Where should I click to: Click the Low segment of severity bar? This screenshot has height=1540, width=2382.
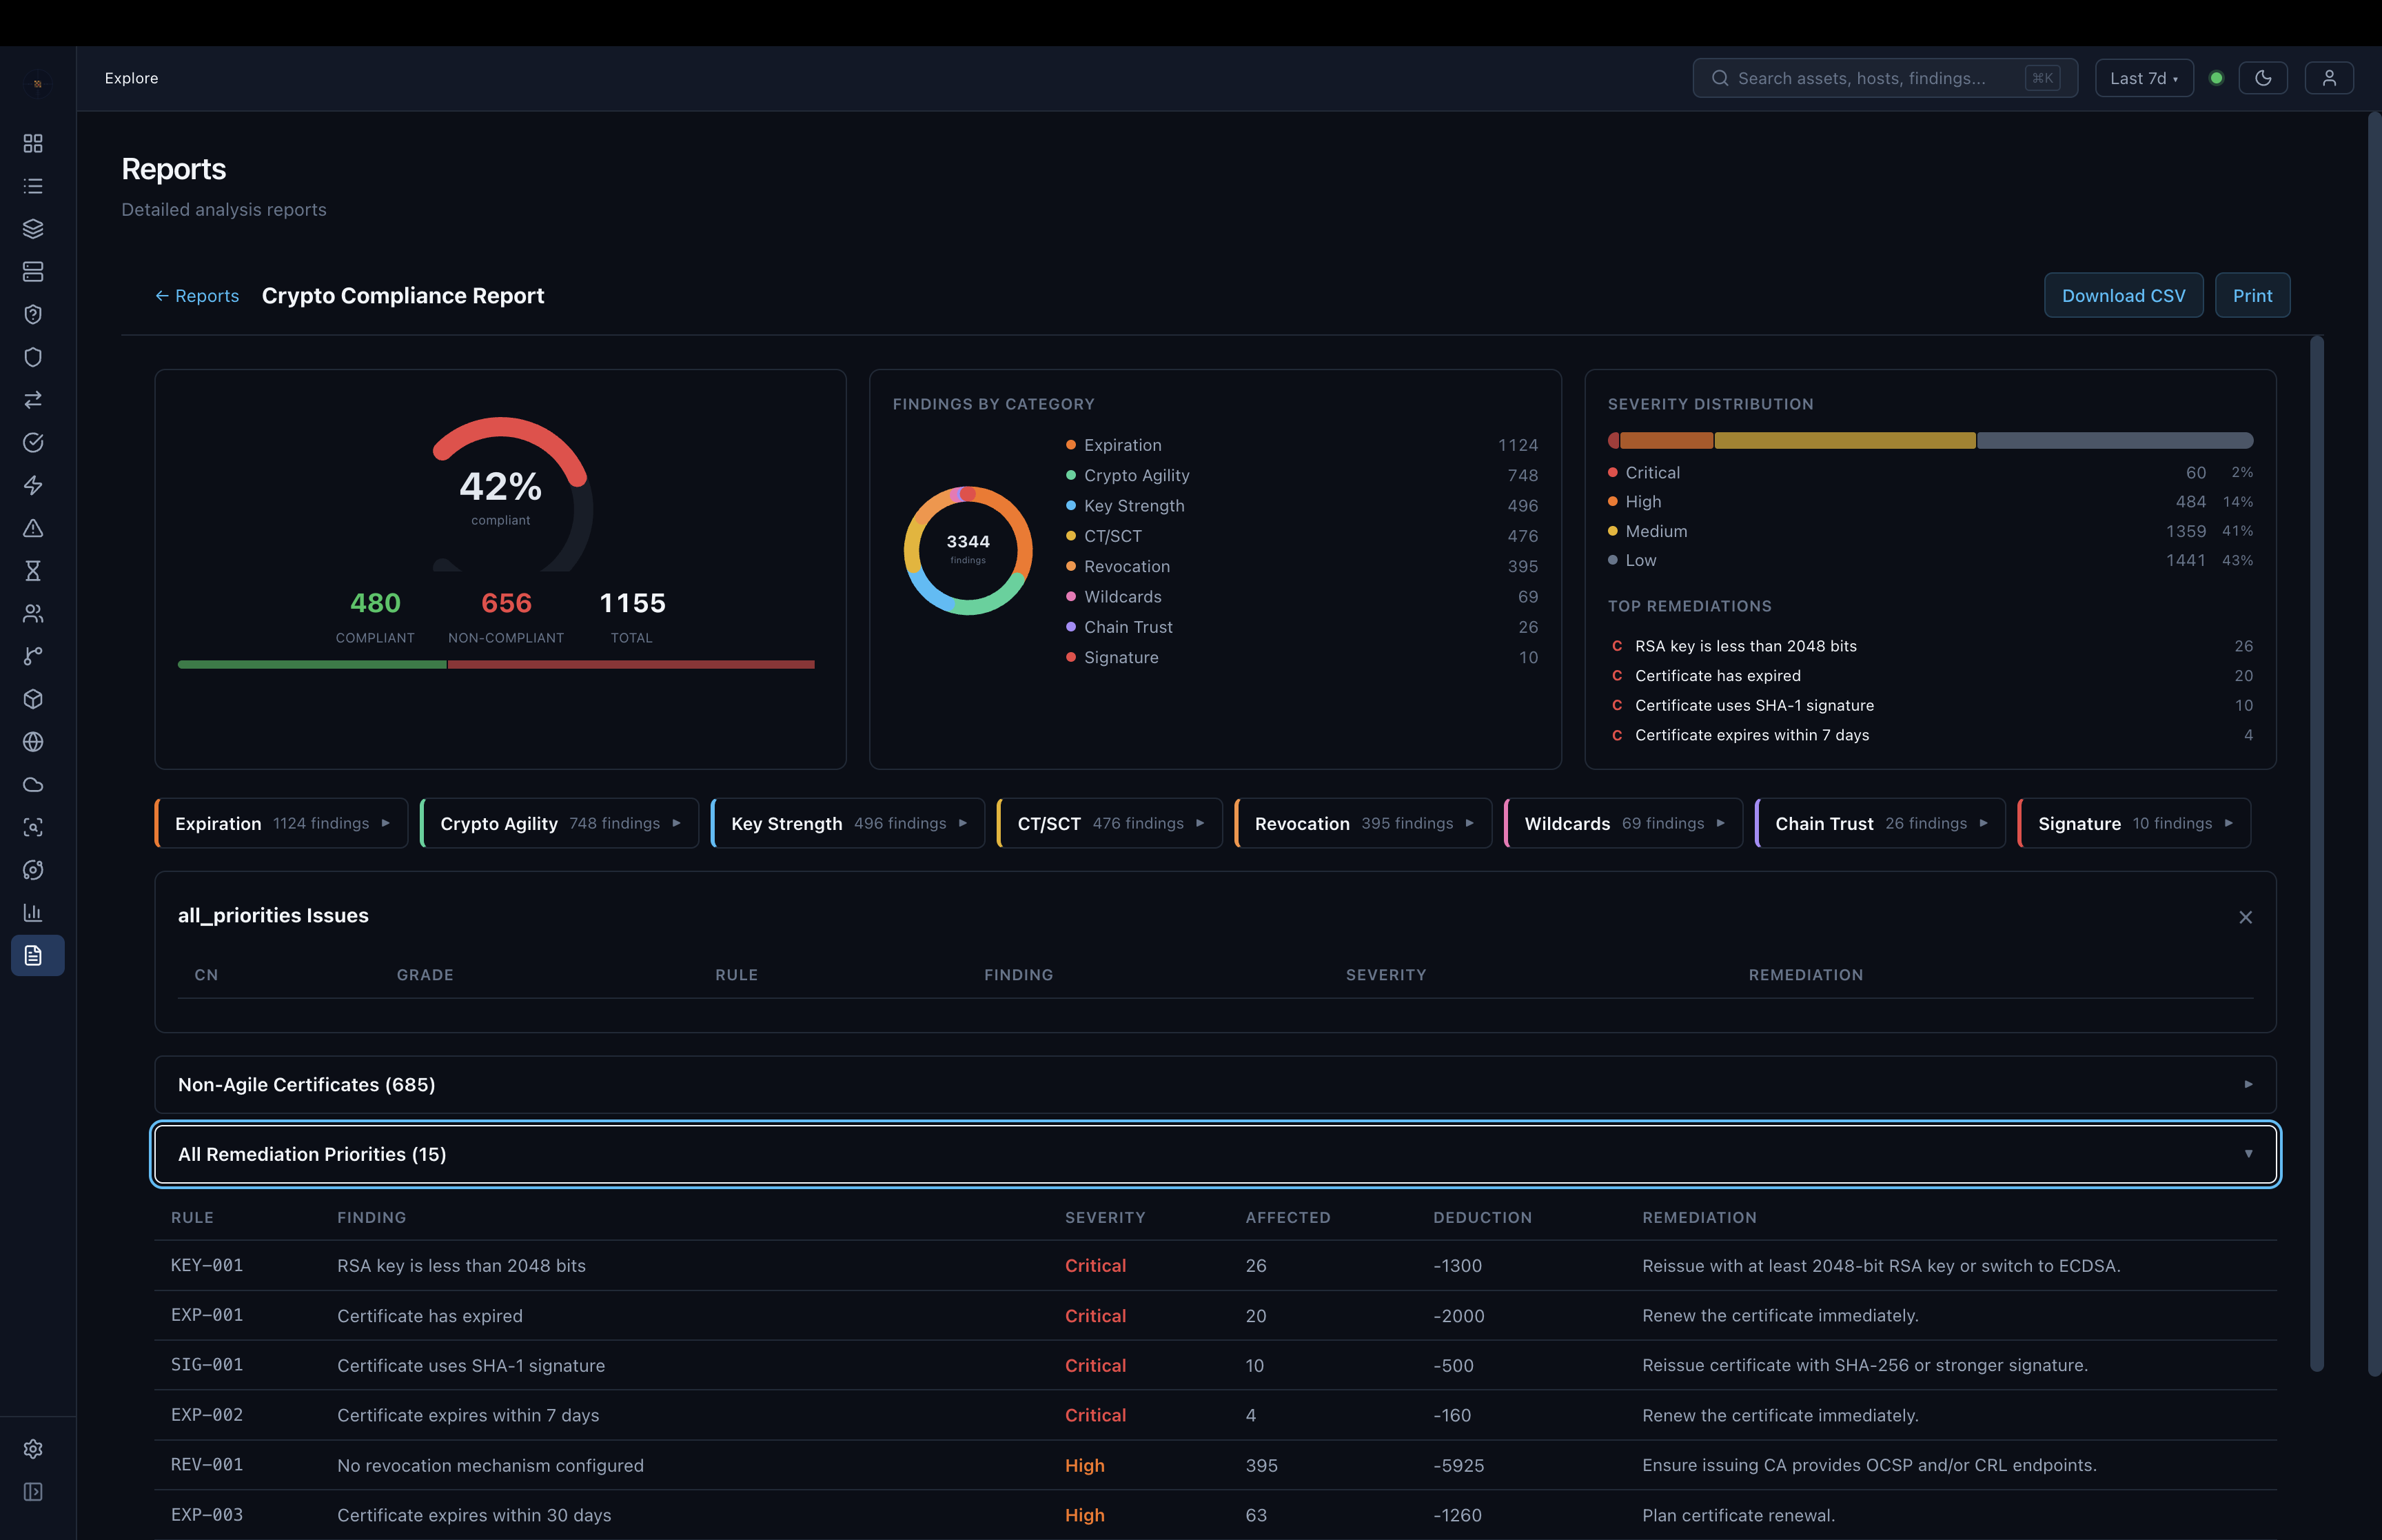[2114, 441]
